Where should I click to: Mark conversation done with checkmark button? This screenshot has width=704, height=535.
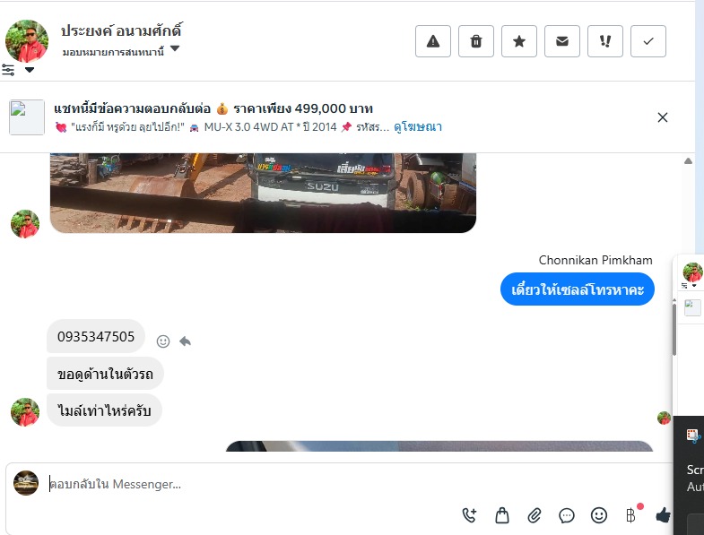tap(648, 41)
